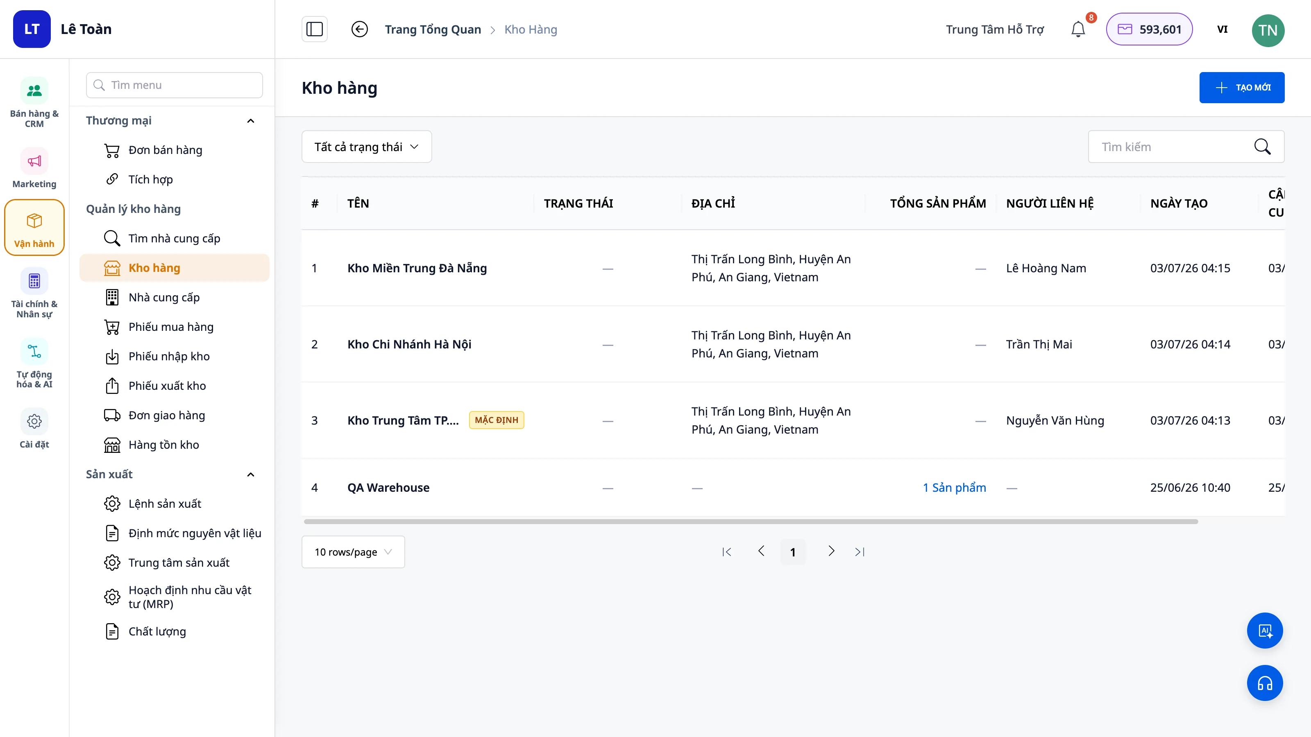
Task: Click the TẠO MỚI button
Action: point(1242,88)
